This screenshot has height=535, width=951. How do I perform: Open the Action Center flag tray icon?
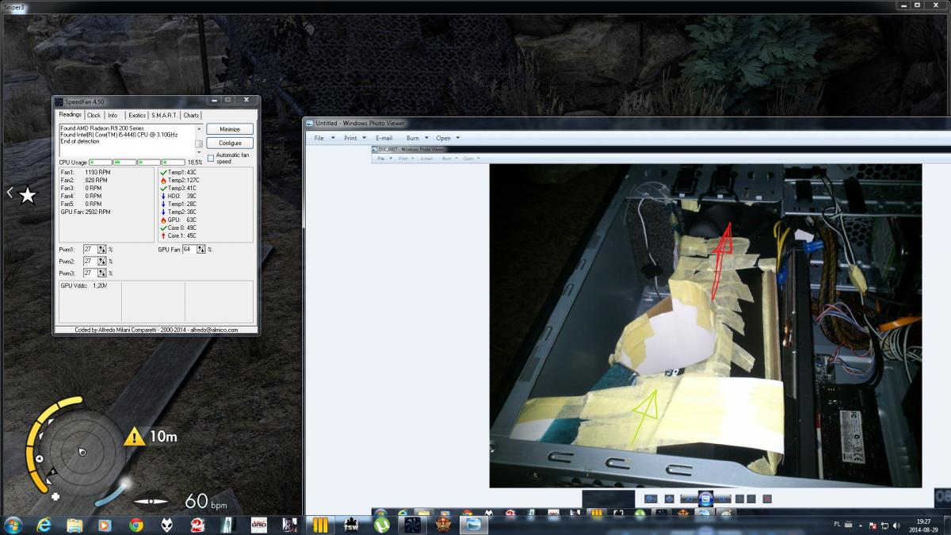[873, 525]
